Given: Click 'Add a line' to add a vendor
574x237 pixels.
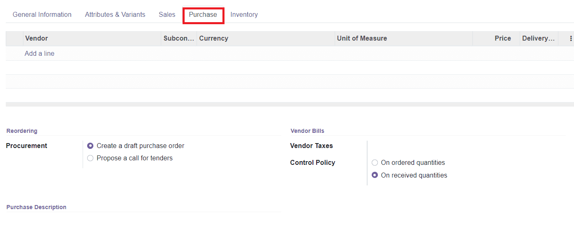Looking at the screenshot, I should (39, 53).
